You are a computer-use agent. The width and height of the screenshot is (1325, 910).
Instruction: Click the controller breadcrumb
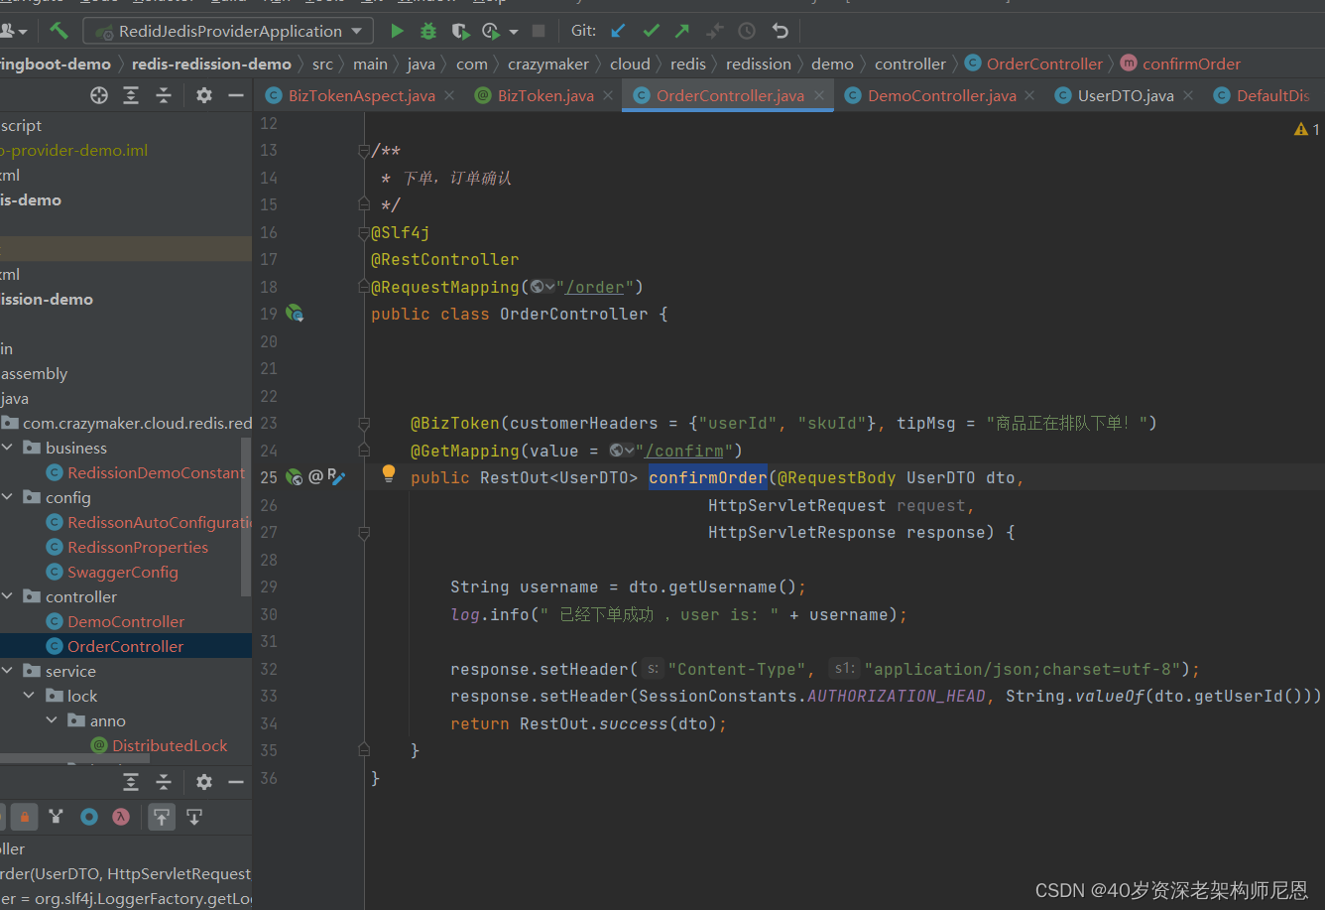(x=909, y=64)
